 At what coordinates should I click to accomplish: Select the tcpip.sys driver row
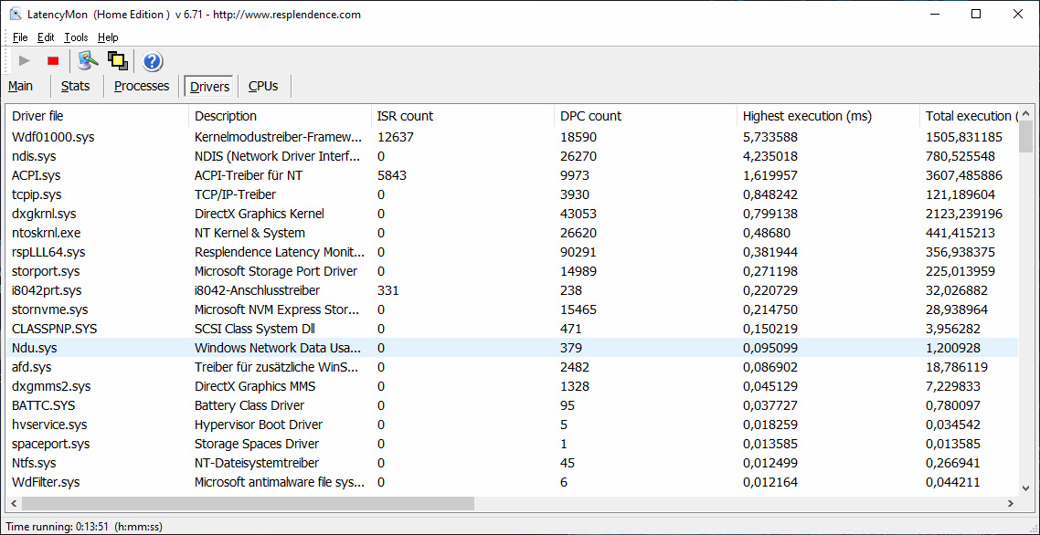(x=512, y=194)
